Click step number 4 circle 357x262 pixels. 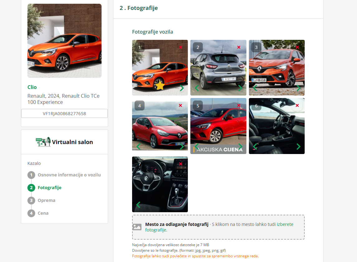(31, 213)
